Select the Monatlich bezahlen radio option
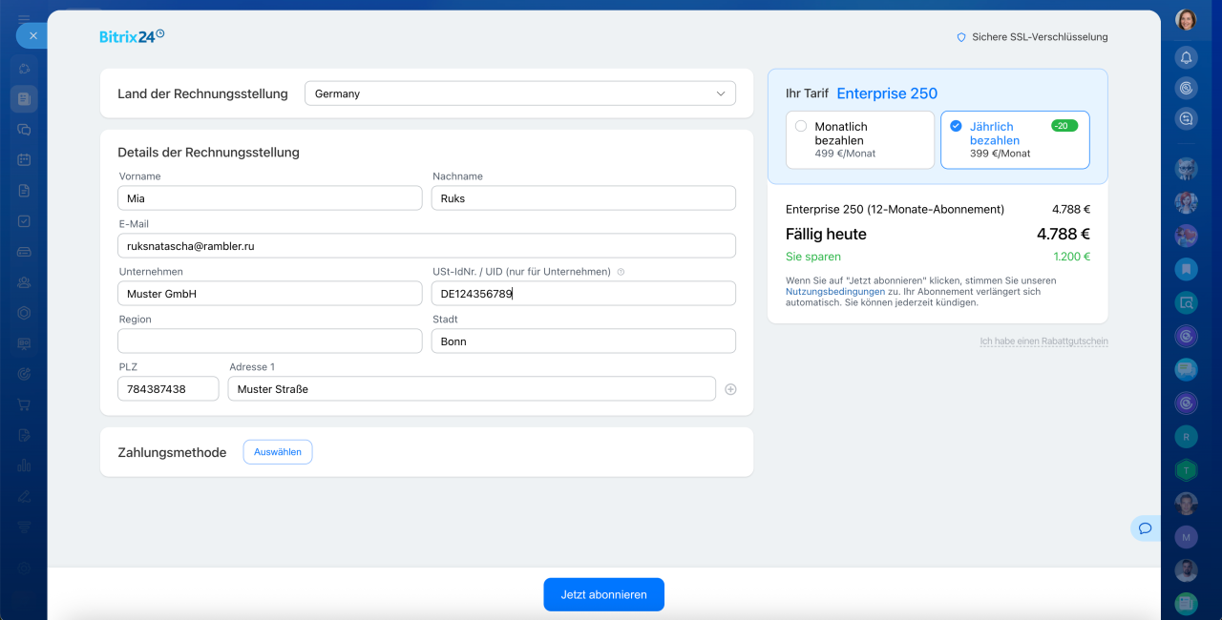 tap(801, 127)
